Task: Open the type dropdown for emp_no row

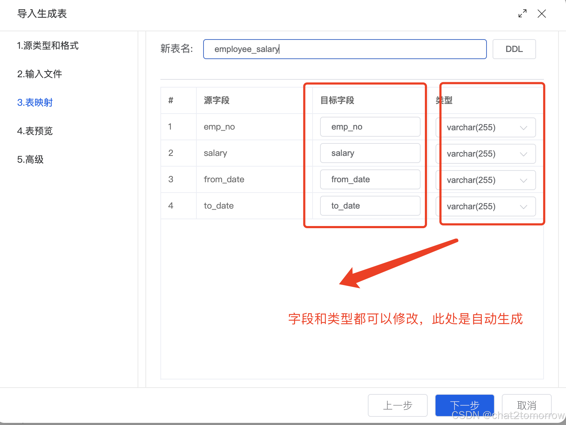Action: [x=485, y=127]
